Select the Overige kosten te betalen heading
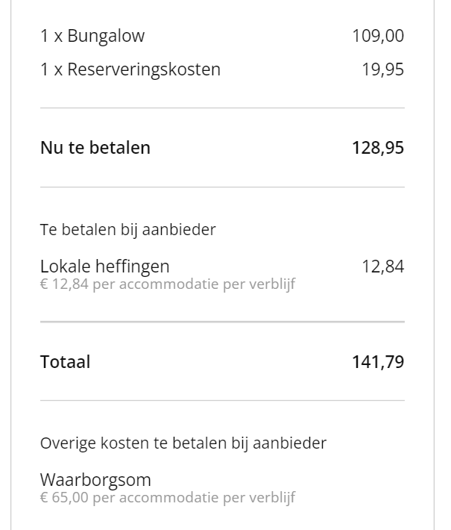The height and width of the screenshot is (530, 451). click(183, 443)
